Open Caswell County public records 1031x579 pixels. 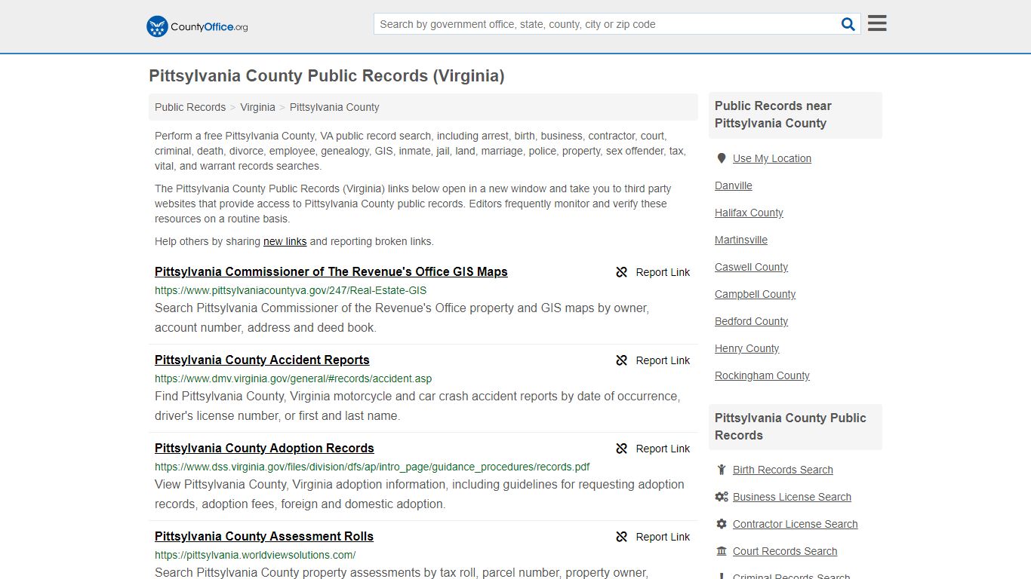(751, 267)
